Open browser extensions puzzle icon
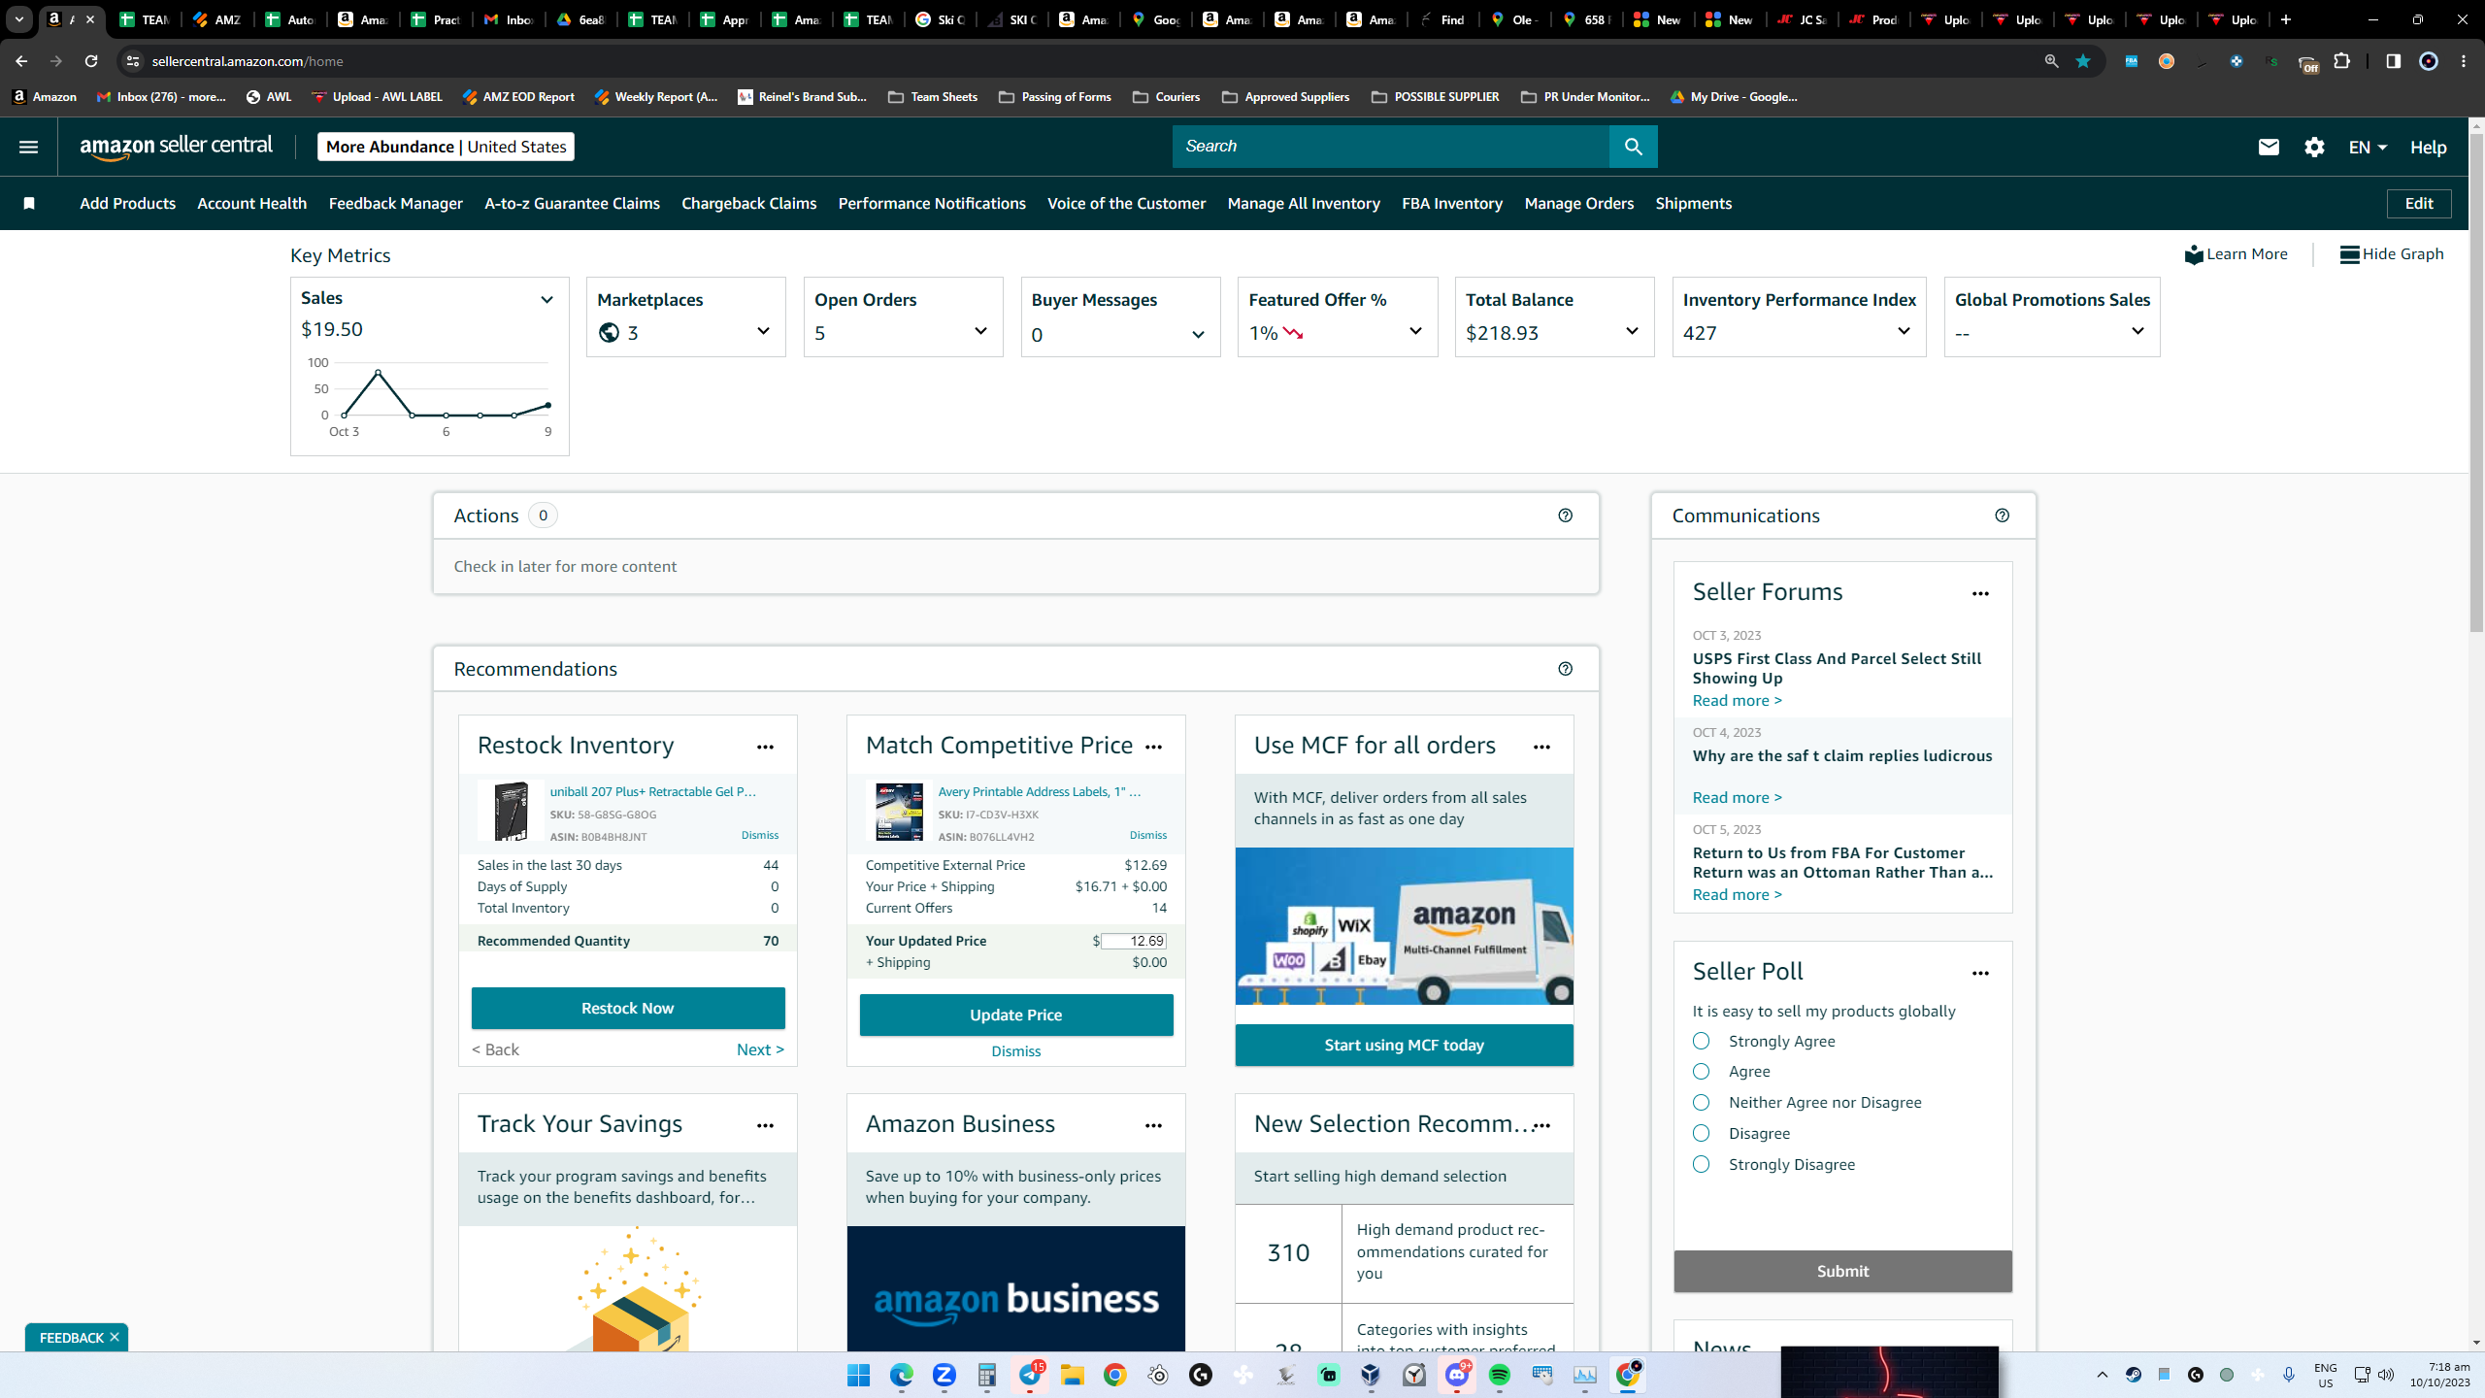The height and width of the screenshot is (1398, 2485). (x=2342, y=61)
